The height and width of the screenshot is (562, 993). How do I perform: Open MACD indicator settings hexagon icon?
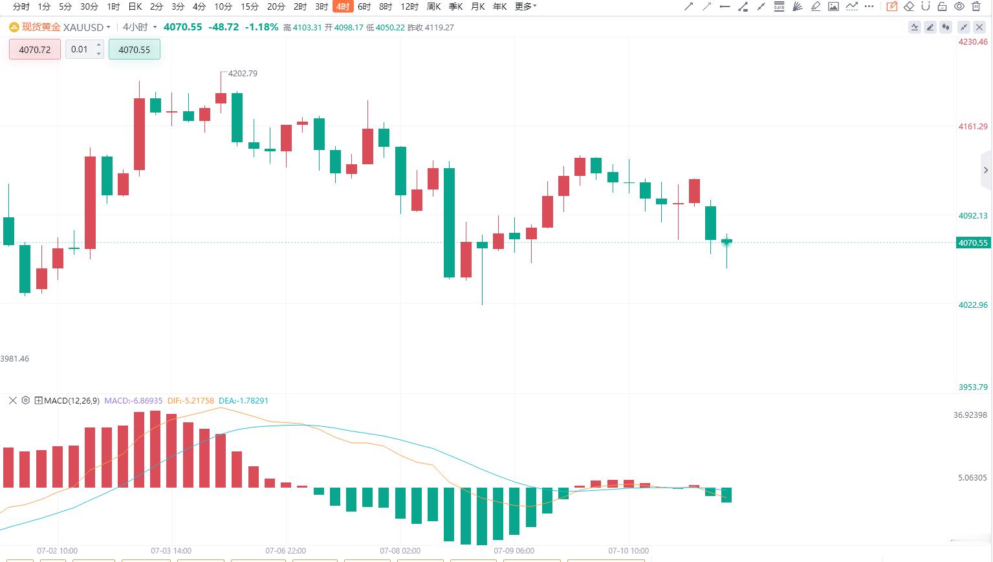tap(26, 400)
